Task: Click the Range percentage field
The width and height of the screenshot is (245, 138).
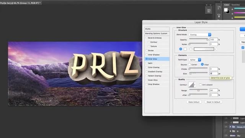Action: pyautogui.click(x=214, y=90)
